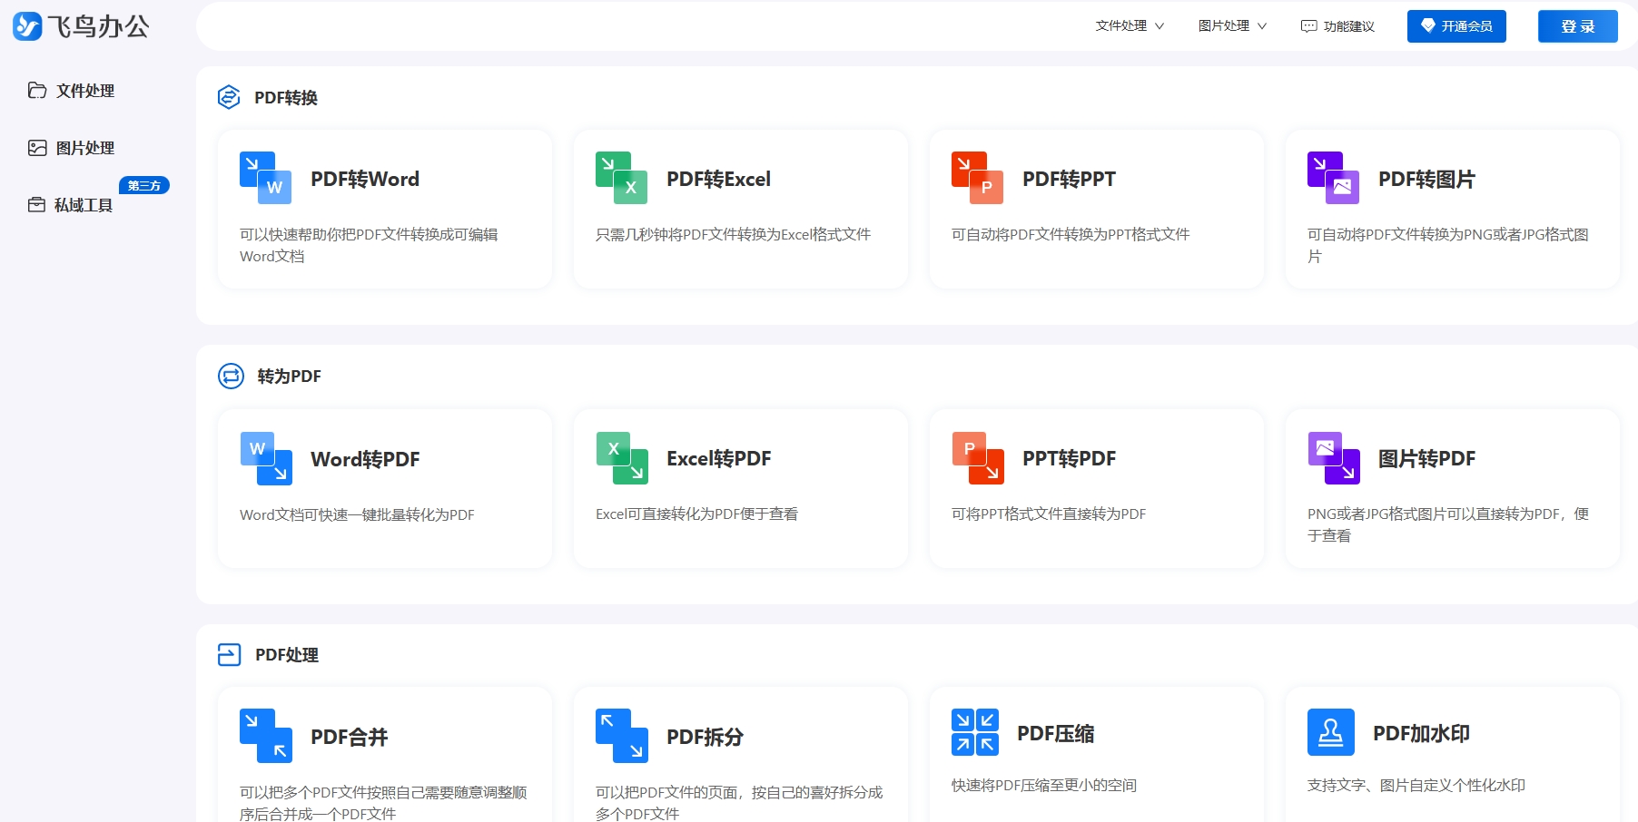This screenshot has width=1638, height=822.
Task: Click the Word转PDF icon
Action: point(266,458)
